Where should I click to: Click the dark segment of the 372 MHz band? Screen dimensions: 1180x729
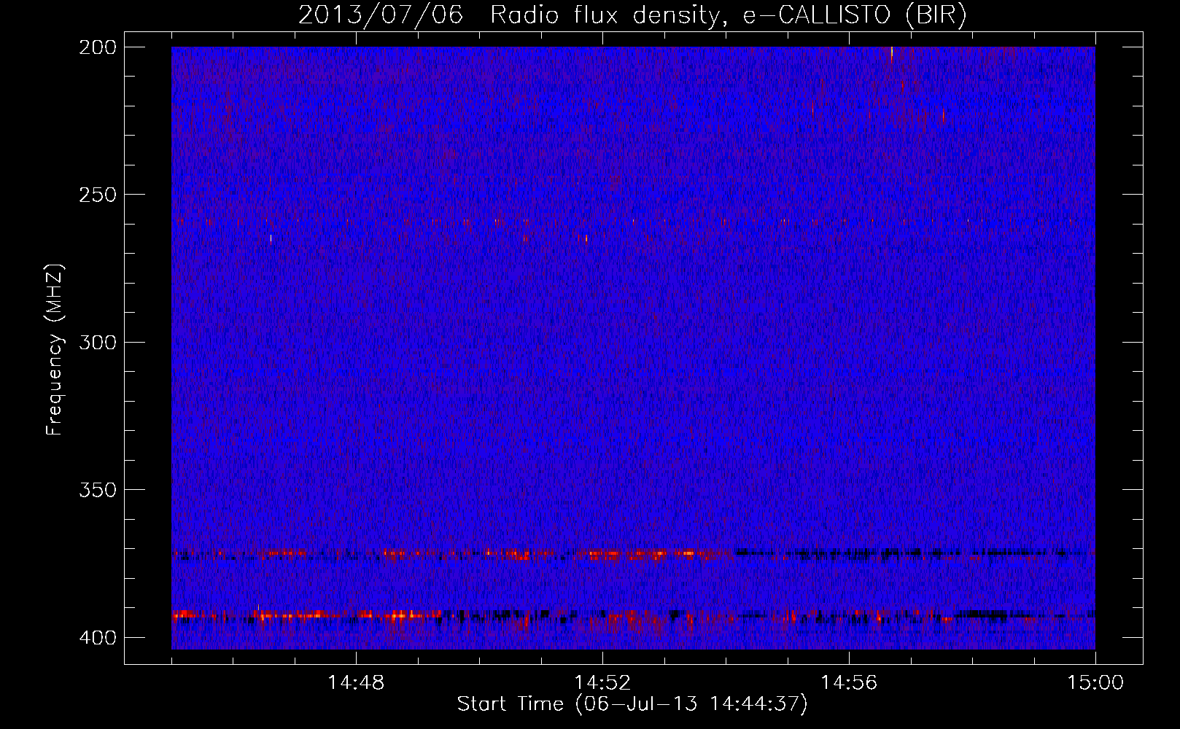[x=912, y=553]
